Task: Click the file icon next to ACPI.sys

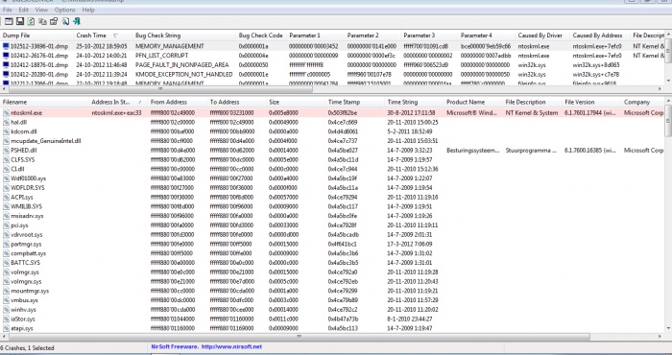Action: [x=6, y=198]
